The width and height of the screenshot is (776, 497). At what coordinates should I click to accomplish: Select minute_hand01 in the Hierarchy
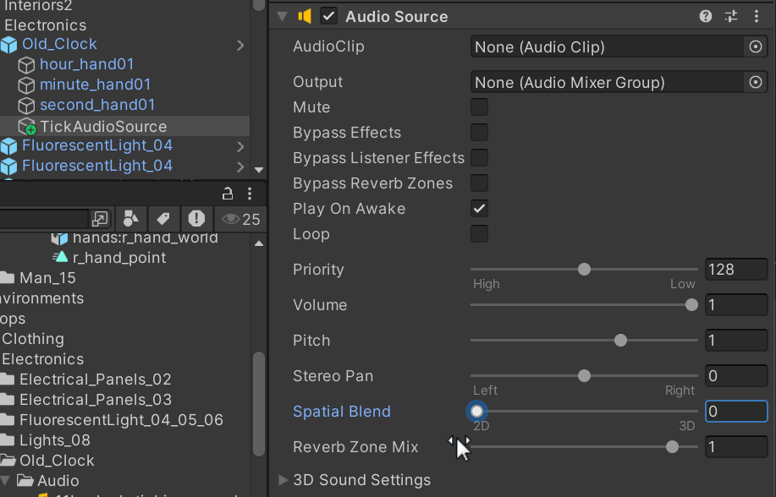(95, 85)
